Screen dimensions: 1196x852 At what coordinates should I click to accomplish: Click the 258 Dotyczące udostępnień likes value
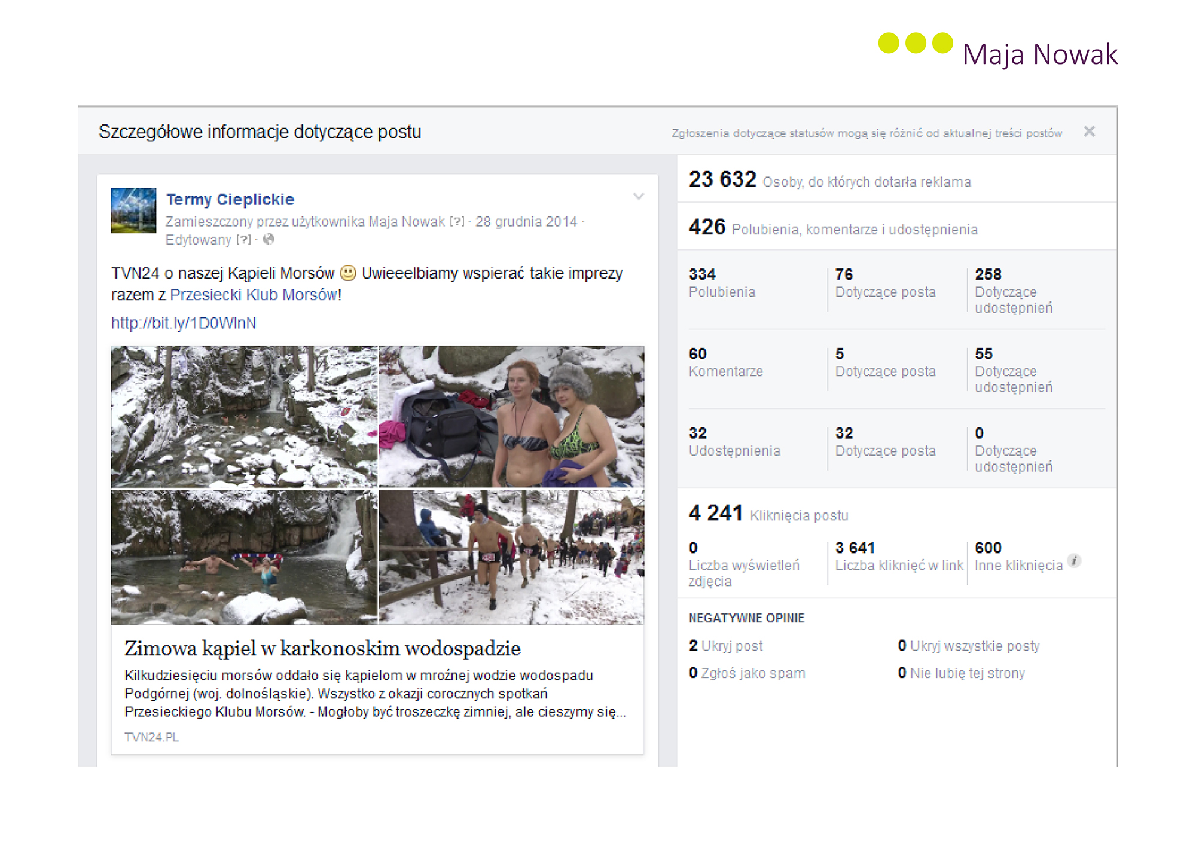1014,291
